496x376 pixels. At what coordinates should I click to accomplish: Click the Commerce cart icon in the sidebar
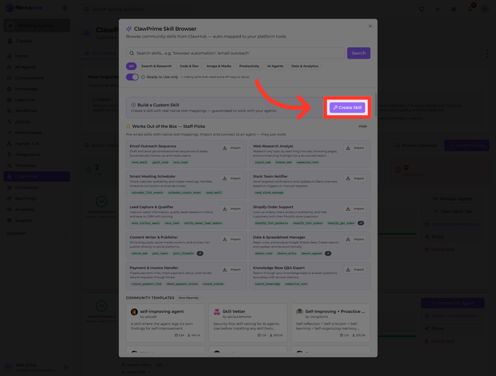click(x=9, y=188)
